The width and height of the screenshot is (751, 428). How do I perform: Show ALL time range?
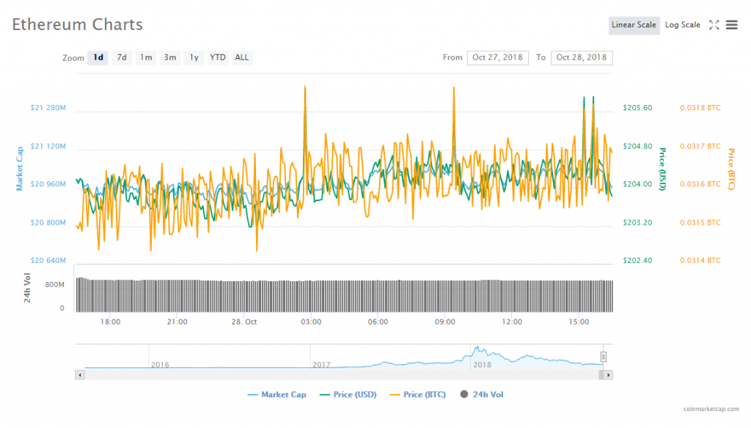(x=241, y=57)
